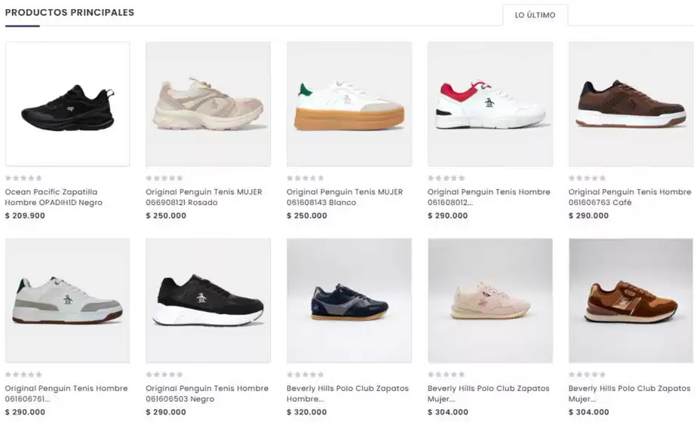The height and width of the screenshot is (422, 697).
Task: Open navy Beverly Hills Polo Club shoe image
Action: click(x=349, y=301)
